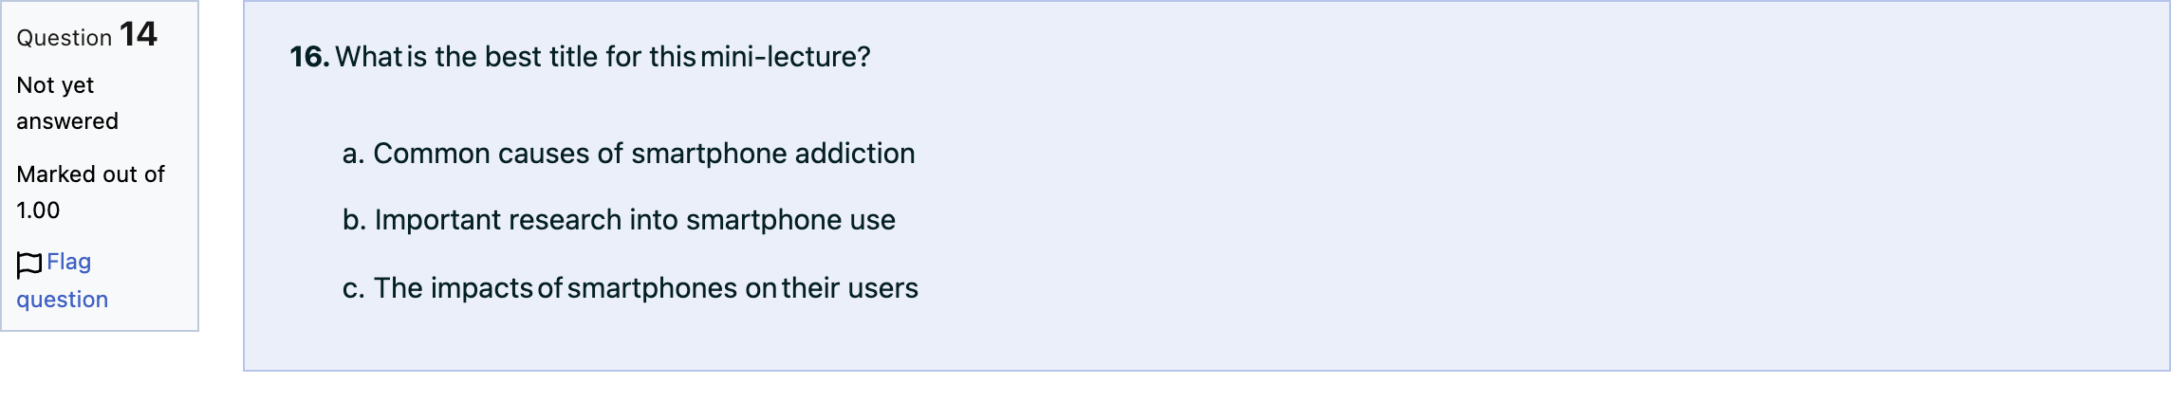Click the flag icon beside Flag question

(x=29, y=265)
